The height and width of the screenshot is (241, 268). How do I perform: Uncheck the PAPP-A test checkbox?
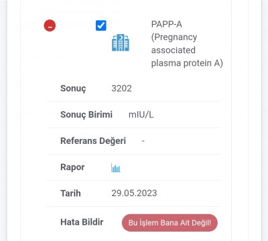101,25
